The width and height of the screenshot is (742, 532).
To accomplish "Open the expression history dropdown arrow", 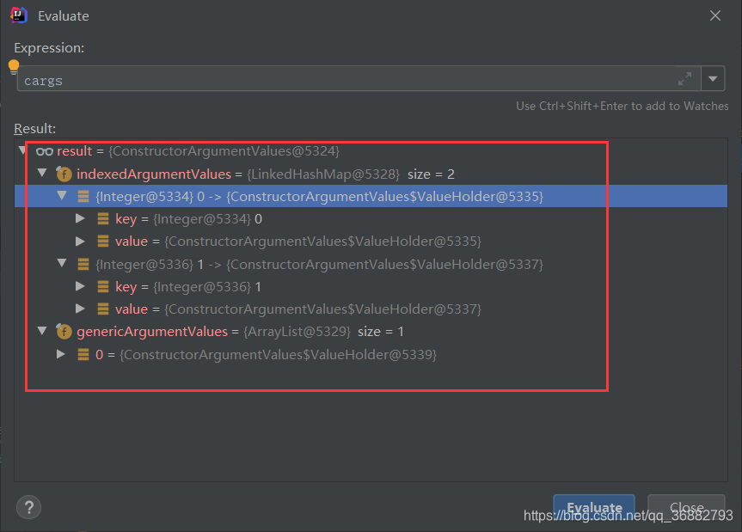I will point(713,78).
